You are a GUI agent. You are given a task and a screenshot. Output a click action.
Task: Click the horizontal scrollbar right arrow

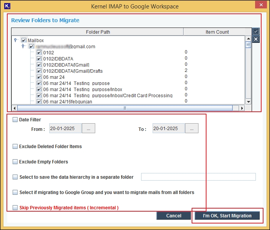click(x=242, y=108)
